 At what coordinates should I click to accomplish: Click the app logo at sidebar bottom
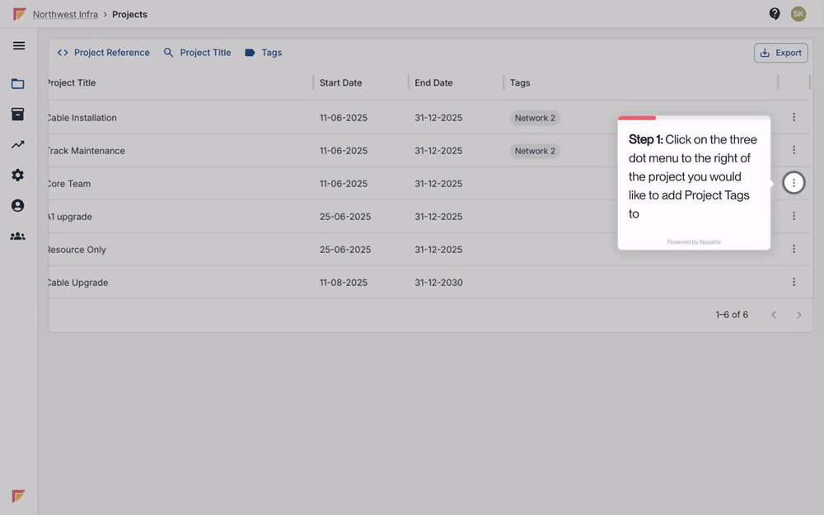18,495
